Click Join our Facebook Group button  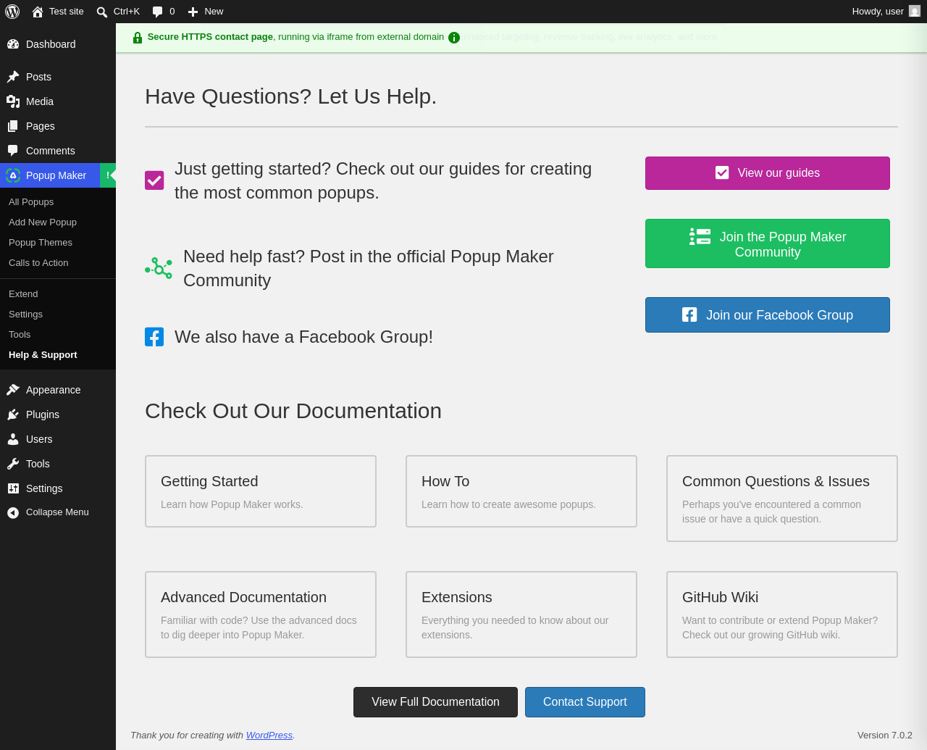768,315
